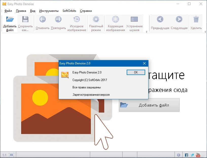Open the Справка menu
The width and height of the screenshot is (207, 158).
click(x=86, y=11)
